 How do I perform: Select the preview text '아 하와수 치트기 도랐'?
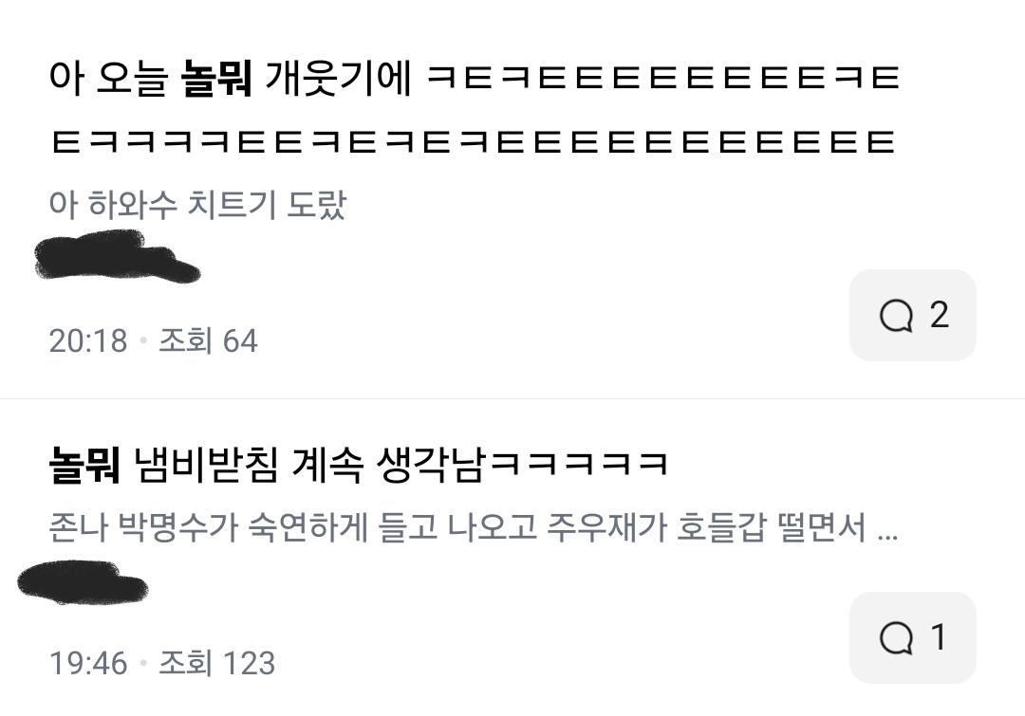pos(197,205)
